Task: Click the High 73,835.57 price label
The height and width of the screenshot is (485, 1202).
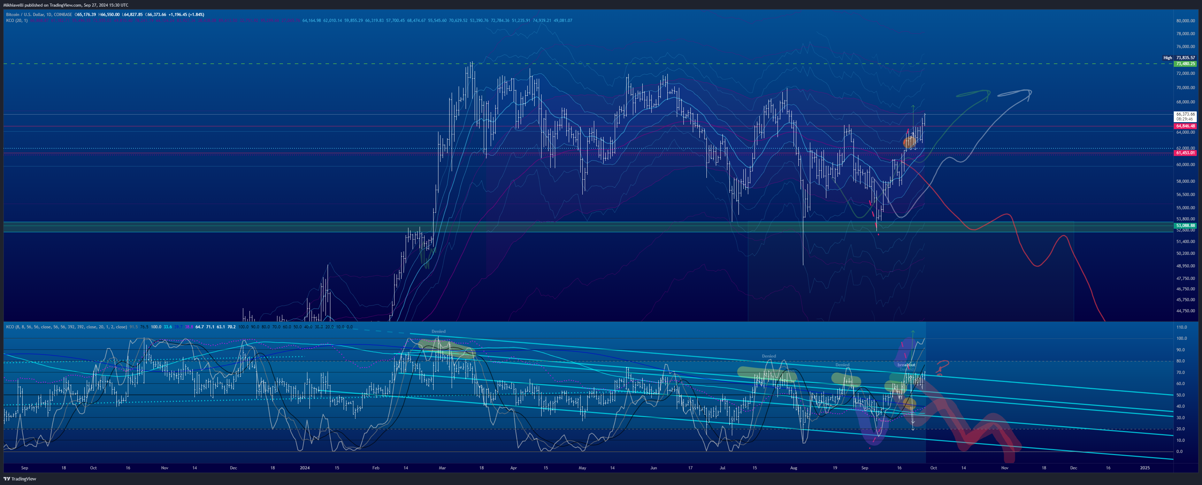Action: coord(1179,58)
